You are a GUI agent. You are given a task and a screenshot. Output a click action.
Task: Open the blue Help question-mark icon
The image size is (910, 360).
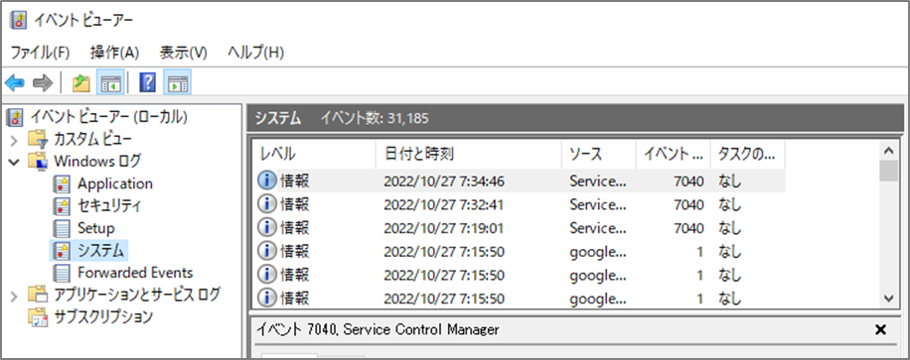[x=148, y=83]
